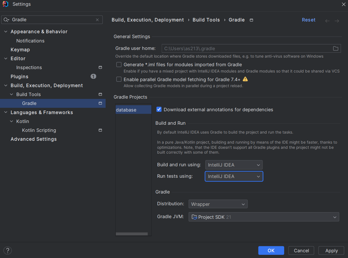Click the search magnifier icon in settings search

6,20
